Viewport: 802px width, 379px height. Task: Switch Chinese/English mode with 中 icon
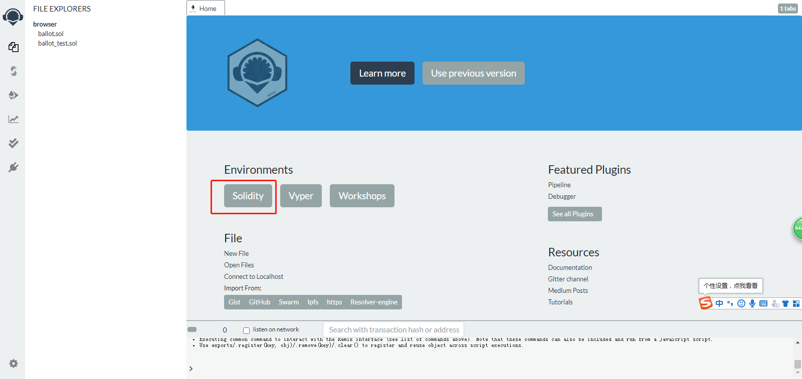point(719,303)
